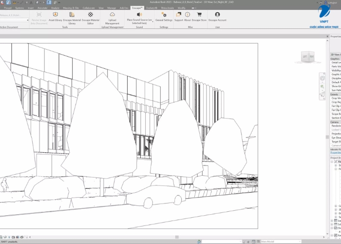Open Enscape Support

click(x=179, y=16)
